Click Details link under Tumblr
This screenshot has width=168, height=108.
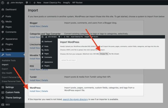[x=45, y=80]
